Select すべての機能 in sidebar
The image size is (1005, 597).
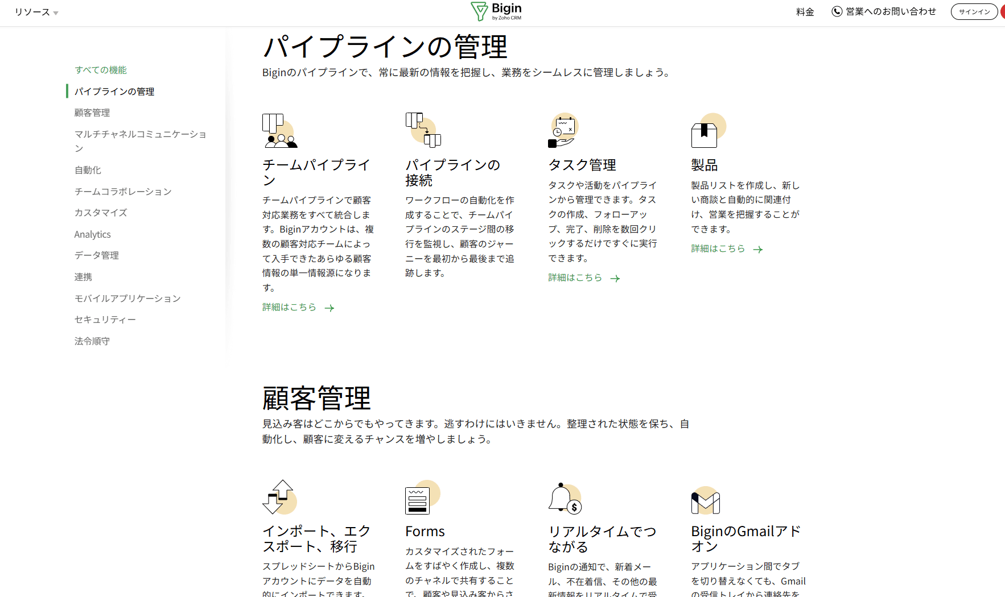101,70
